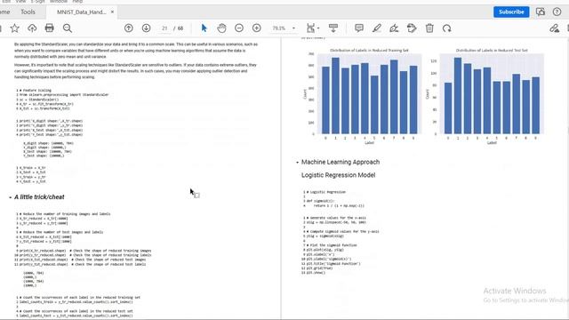The image size is (569, 320).
Task: Open the fit page options tool
Action: [312, 28]
